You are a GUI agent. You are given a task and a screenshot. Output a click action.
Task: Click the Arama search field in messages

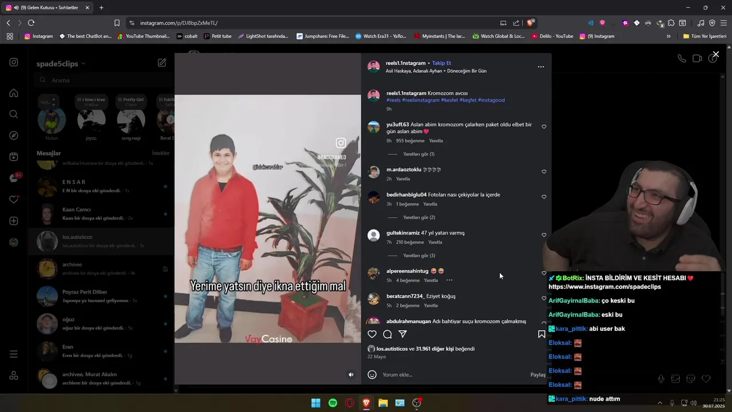(103, 80)
